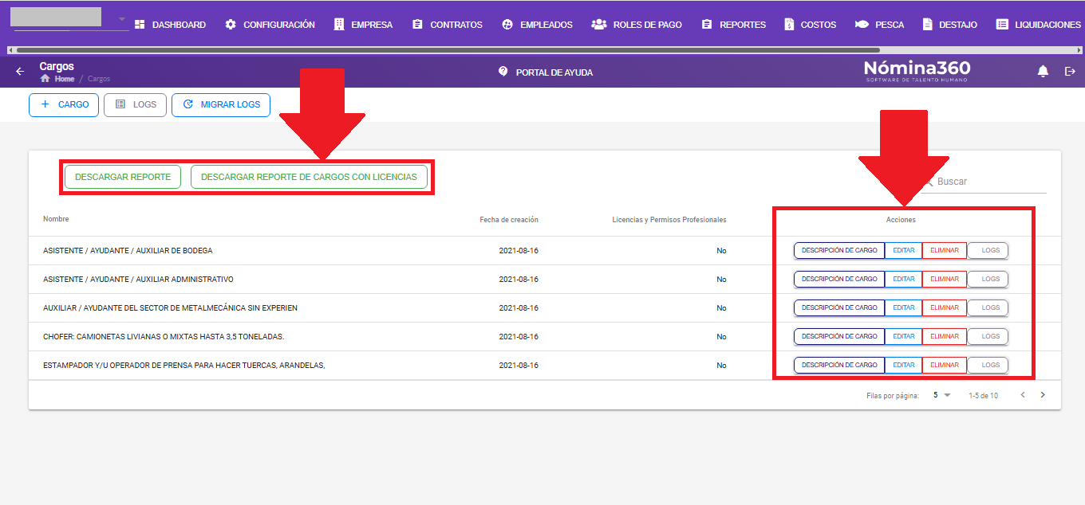Open notifications bell icon
1085x505 pixels.
click(1043, 72)
